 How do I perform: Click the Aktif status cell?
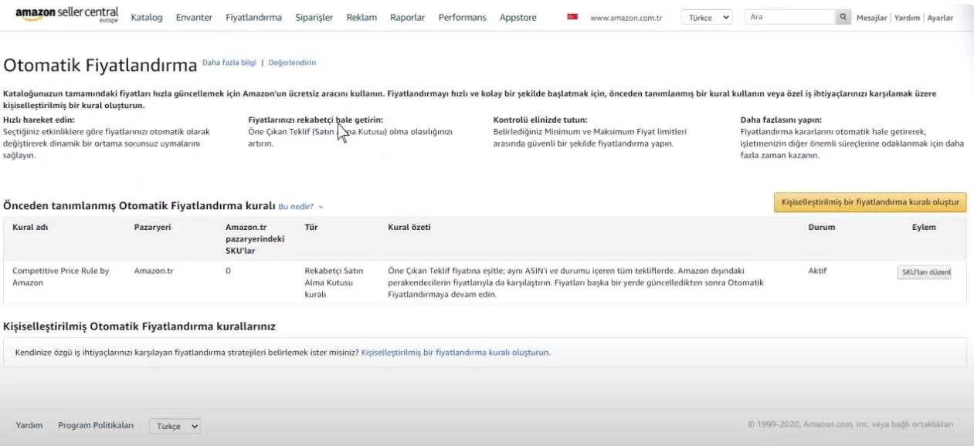tap(818, 271)
